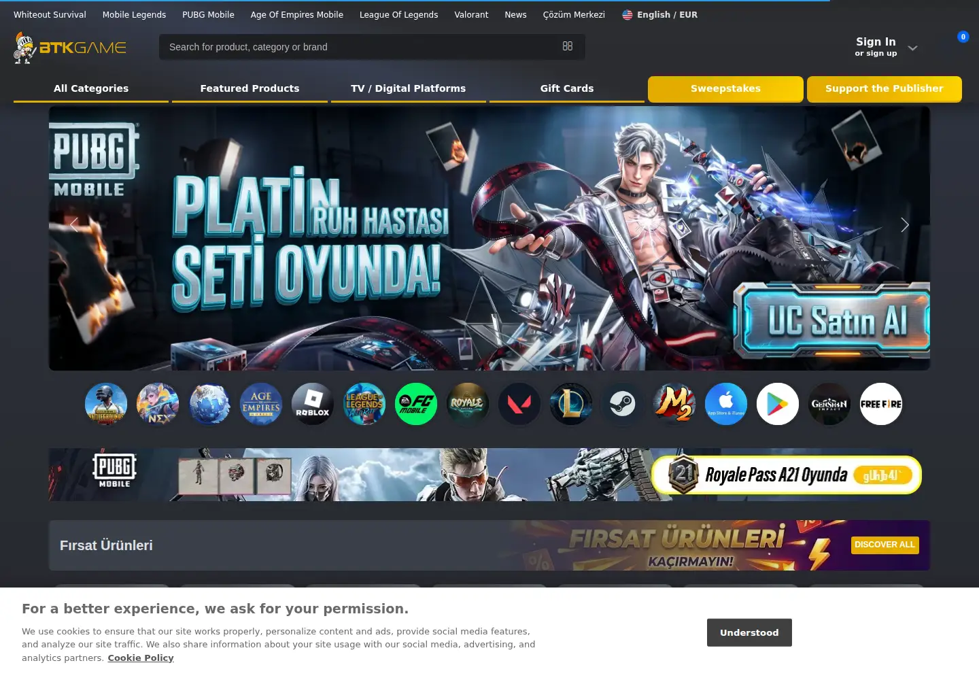Open the Çözüm Merkezi link
Screen dimensions: 979x680
(x=574, y=15)
